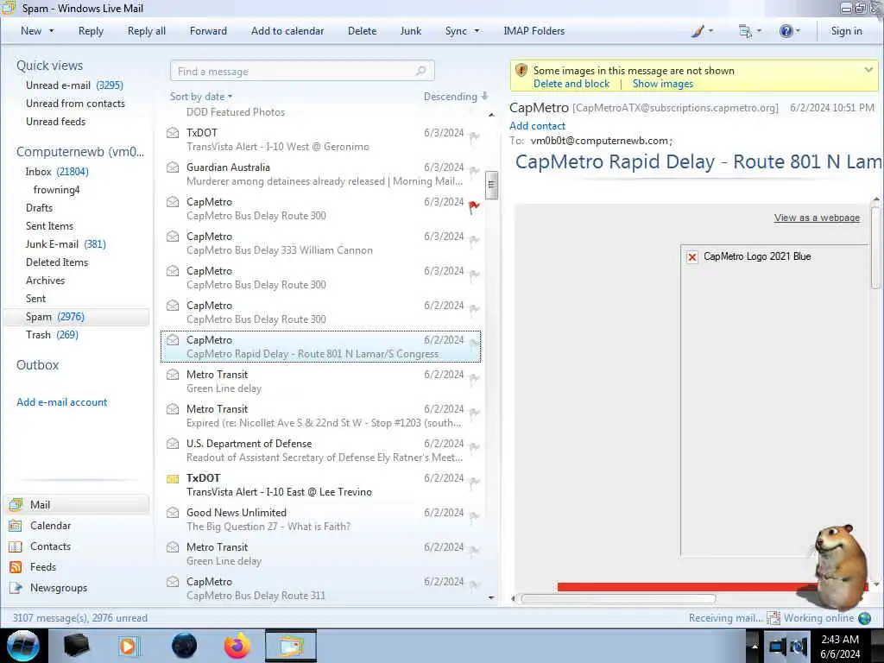Flag the CapMetro Bus Delay Route 311 message
Screen dimensions: 884x663
pos(474,586)
